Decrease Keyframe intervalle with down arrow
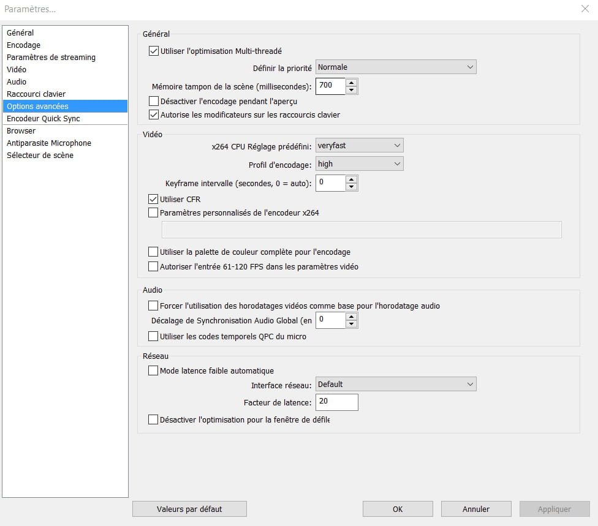The image size is (598, 526). (351, 187)
